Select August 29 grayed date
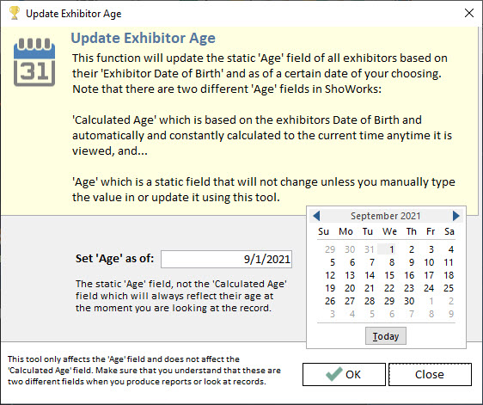This screenshot has width=483, height=405. (x=330, y=249)
